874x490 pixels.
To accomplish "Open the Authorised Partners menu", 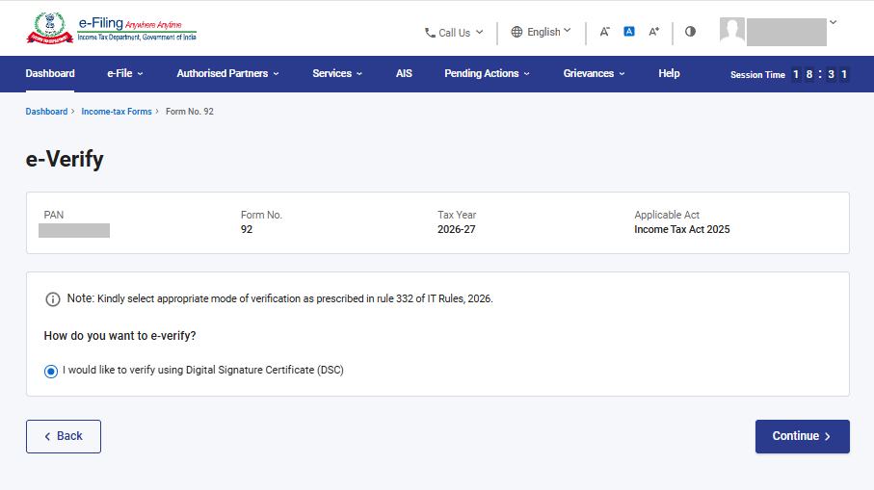I will [x=227, y=73].
